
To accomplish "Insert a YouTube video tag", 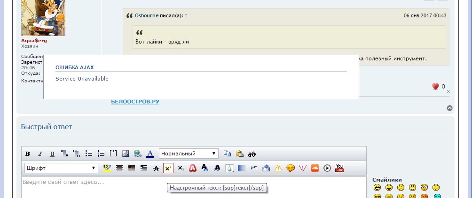I will pos(339,168).
